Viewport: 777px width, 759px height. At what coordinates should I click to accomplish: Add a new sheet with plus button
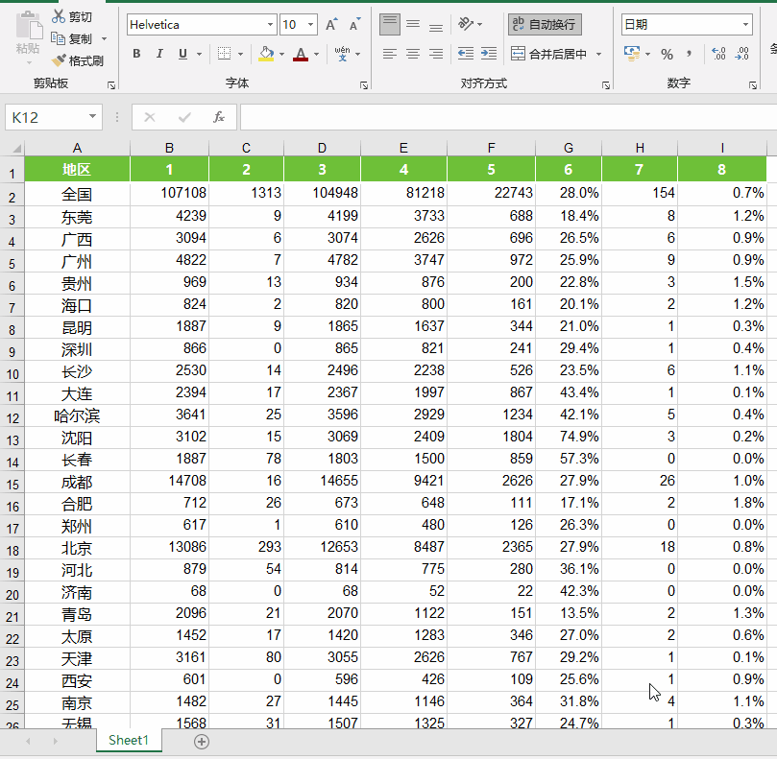click(x=201, y=742)
